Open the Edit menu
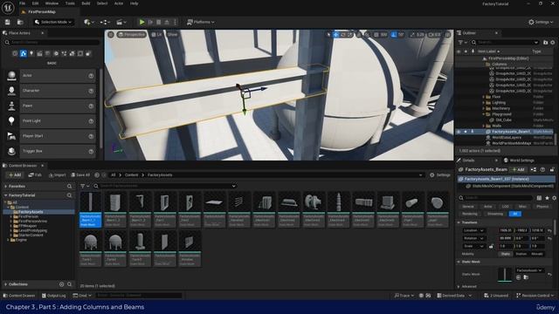This screenshot has width=559, height=314. 35,3
